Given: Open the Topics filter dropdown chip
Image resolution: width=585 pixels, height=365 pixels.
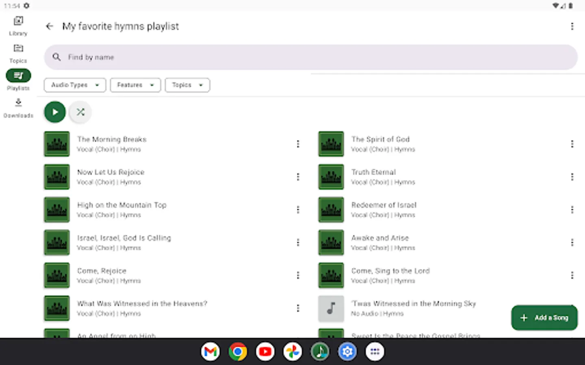Looking at the screenshot, I should coord(187,85).
